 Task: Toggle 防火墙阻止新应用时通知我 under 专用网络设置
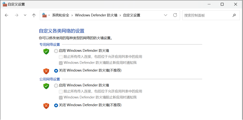61,63
